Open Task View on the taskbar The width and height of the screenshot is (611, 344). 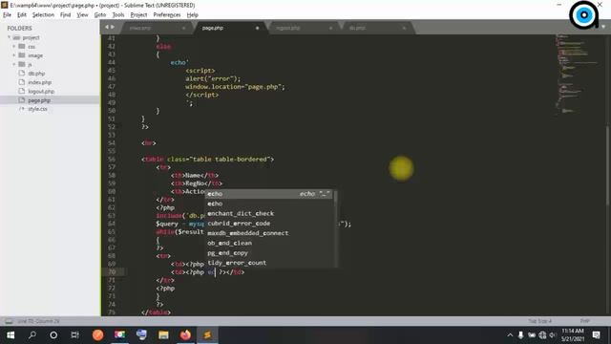point(74,335)
